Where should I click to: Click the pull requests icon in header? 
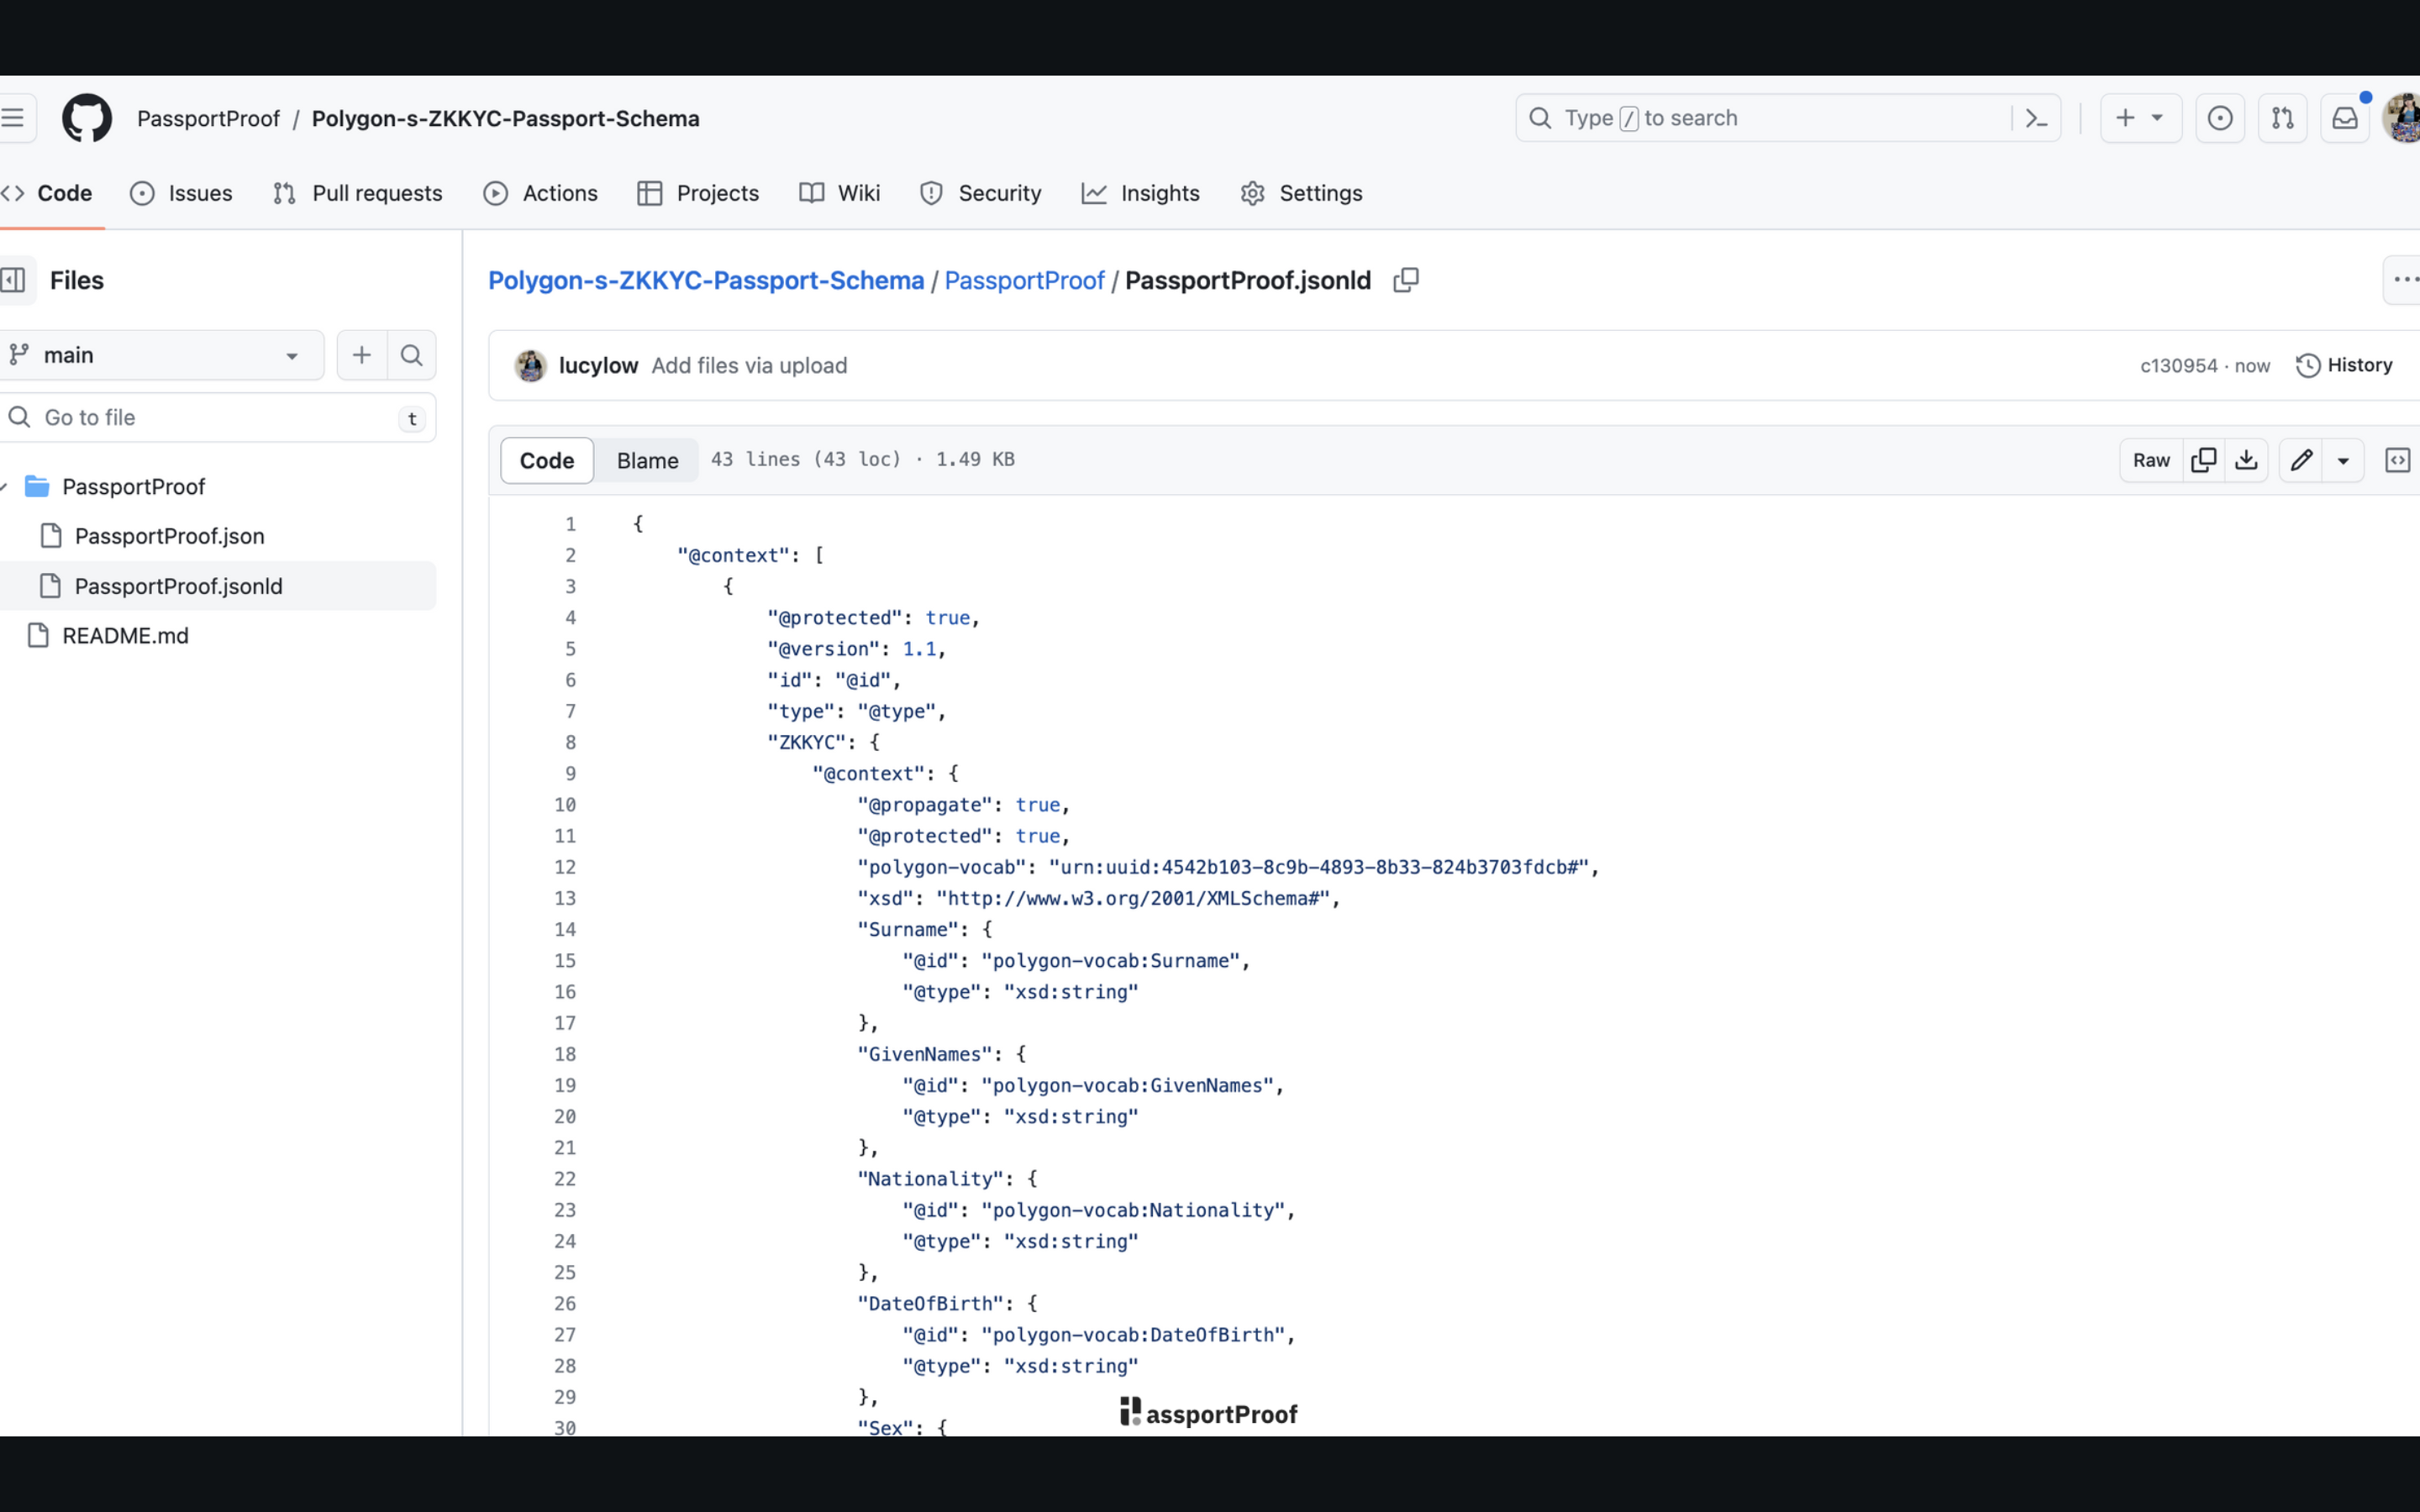[2282, 118]
